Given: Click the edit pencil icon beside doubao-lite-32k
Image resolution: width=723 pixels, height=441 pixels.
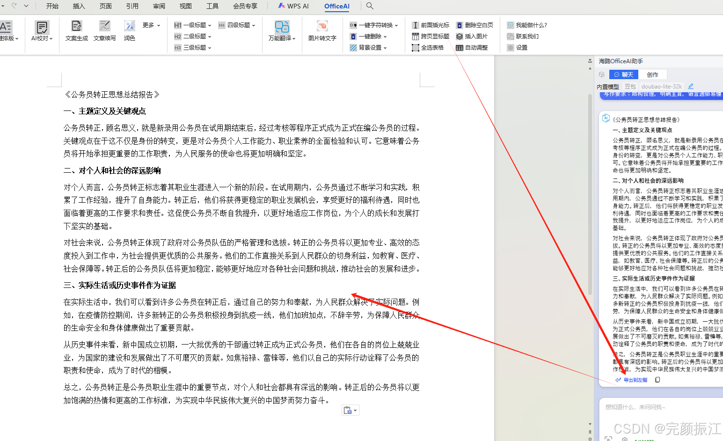Looking at the screenshot, I should (691, 87).
